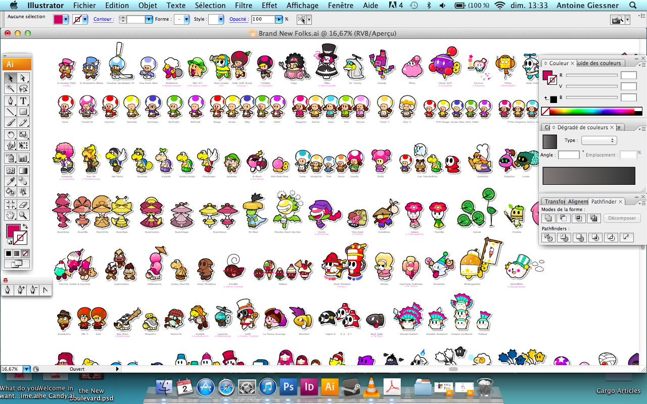The height and width of the screenshot is (404, 647).
Task: Open the Opacité slider arrow
Action: coord(279,19)
